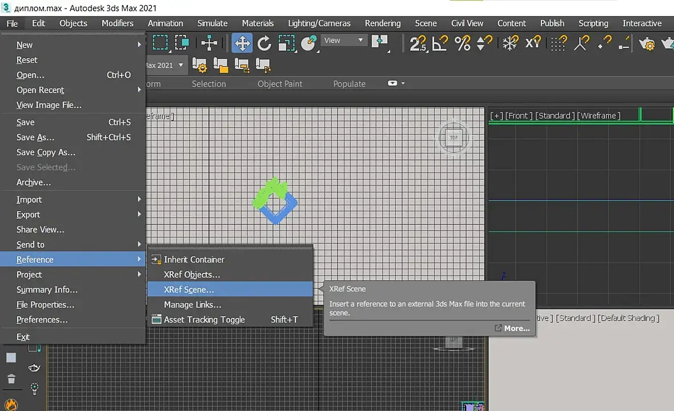674x411 pixels.
Task: Click the Front viewport label
Action: click(519, 116)
